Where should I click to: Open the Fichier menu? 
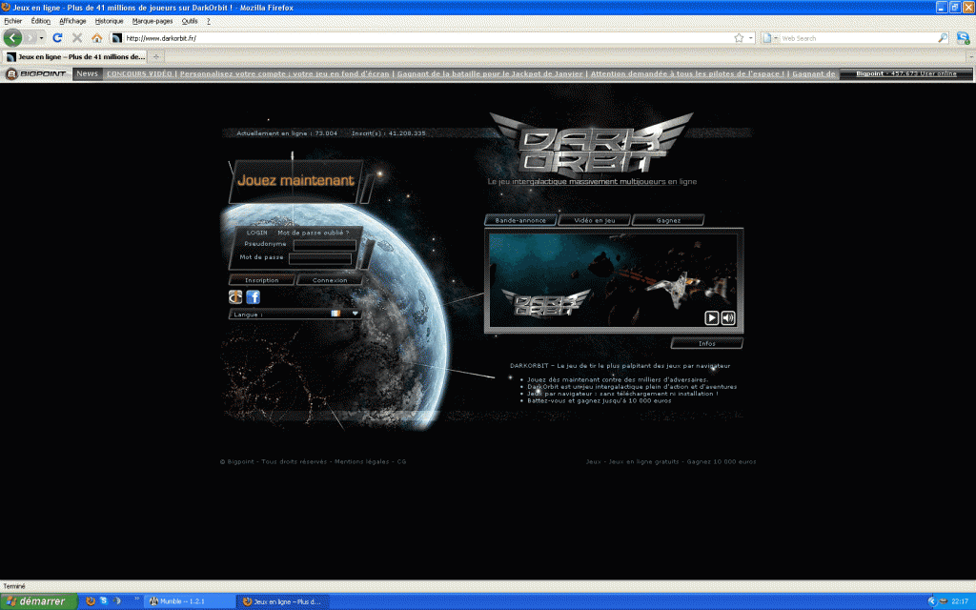[x=13, y=21]
